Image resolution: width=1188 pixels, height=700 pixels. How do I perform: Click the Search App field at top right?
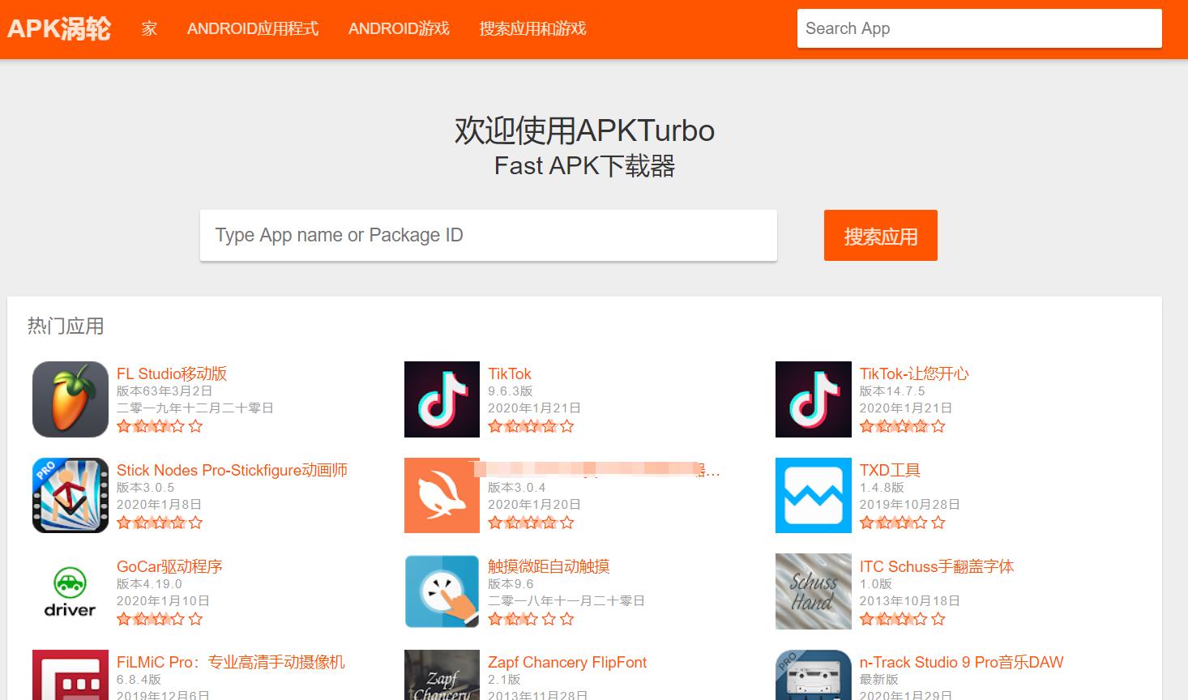[978, 28]
